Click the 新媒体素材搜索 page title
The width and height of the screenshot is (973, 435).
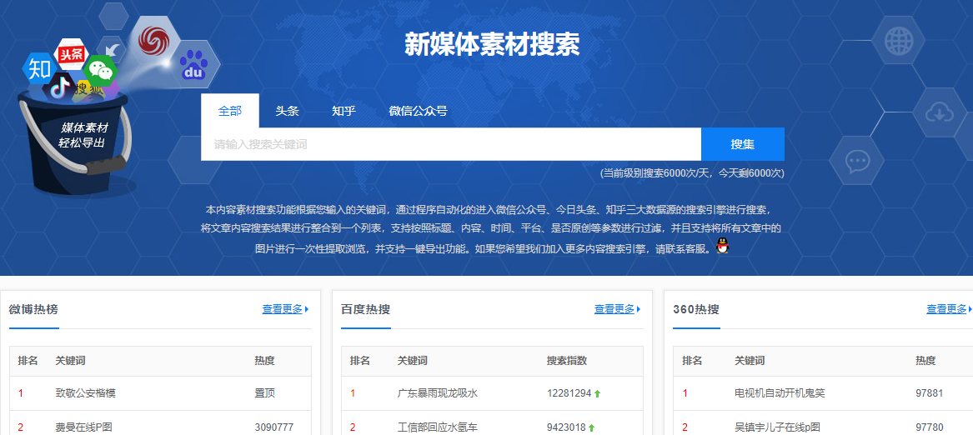click(x=492, y=45)
